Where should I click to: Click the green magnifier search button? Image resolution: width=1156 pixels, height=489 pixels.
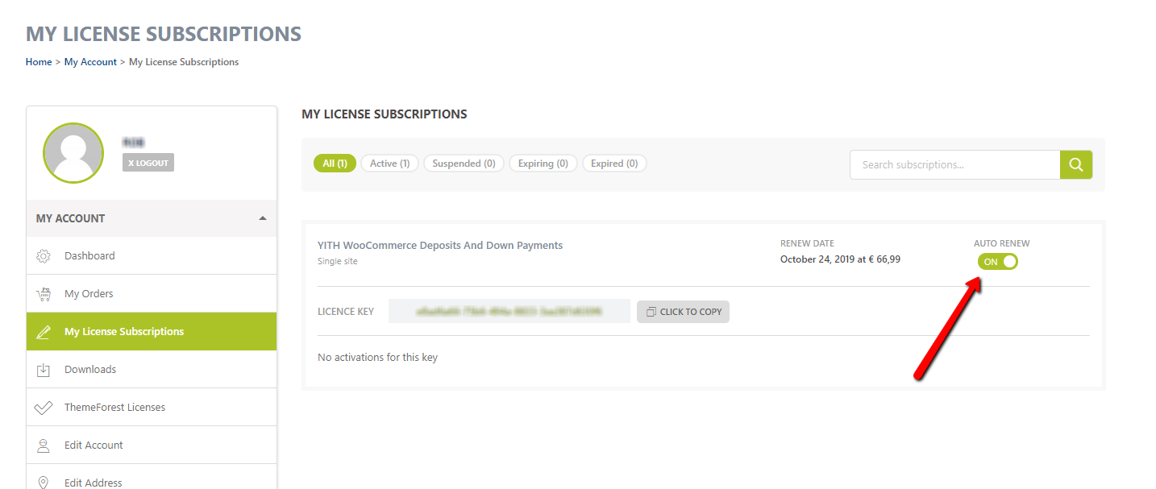(x=1076, y=164)
